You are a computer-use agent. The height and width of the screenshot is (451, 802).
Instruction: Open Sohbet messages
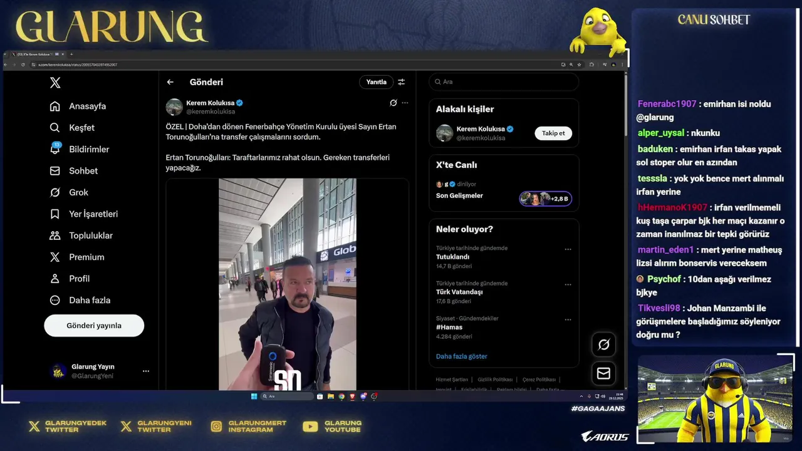[x=74, y=170]
